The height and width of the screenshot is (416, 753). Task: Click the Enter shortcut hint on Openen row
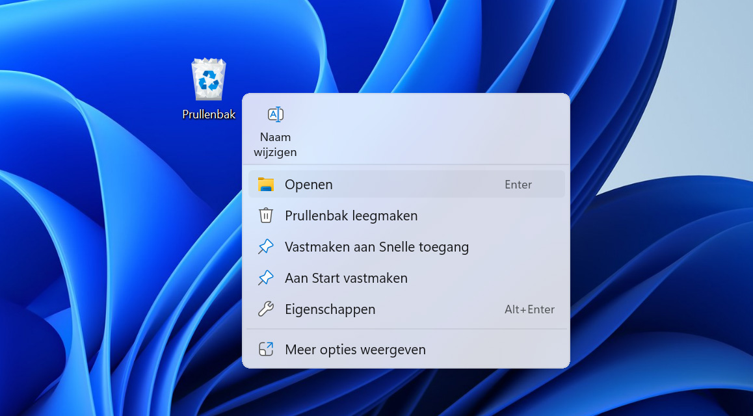click(x=518, y=185)
